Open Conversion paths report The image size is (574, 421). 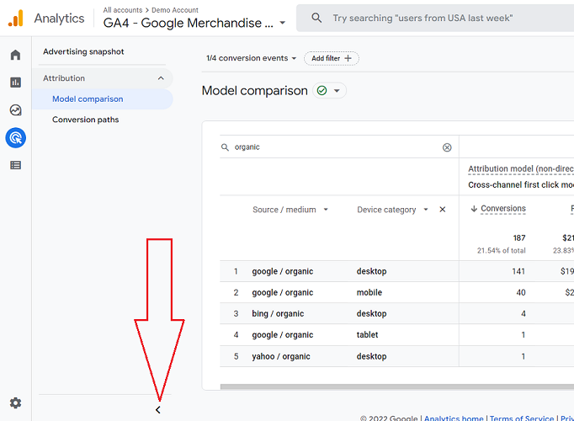click(x=85, y=120)
